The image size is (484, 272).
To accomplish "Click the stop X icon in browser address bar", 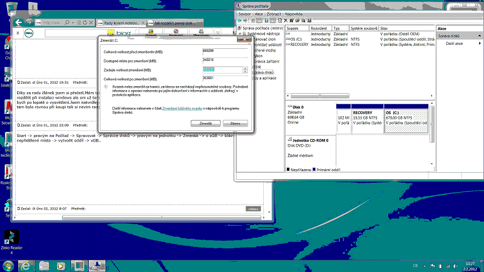I will 91,23.
